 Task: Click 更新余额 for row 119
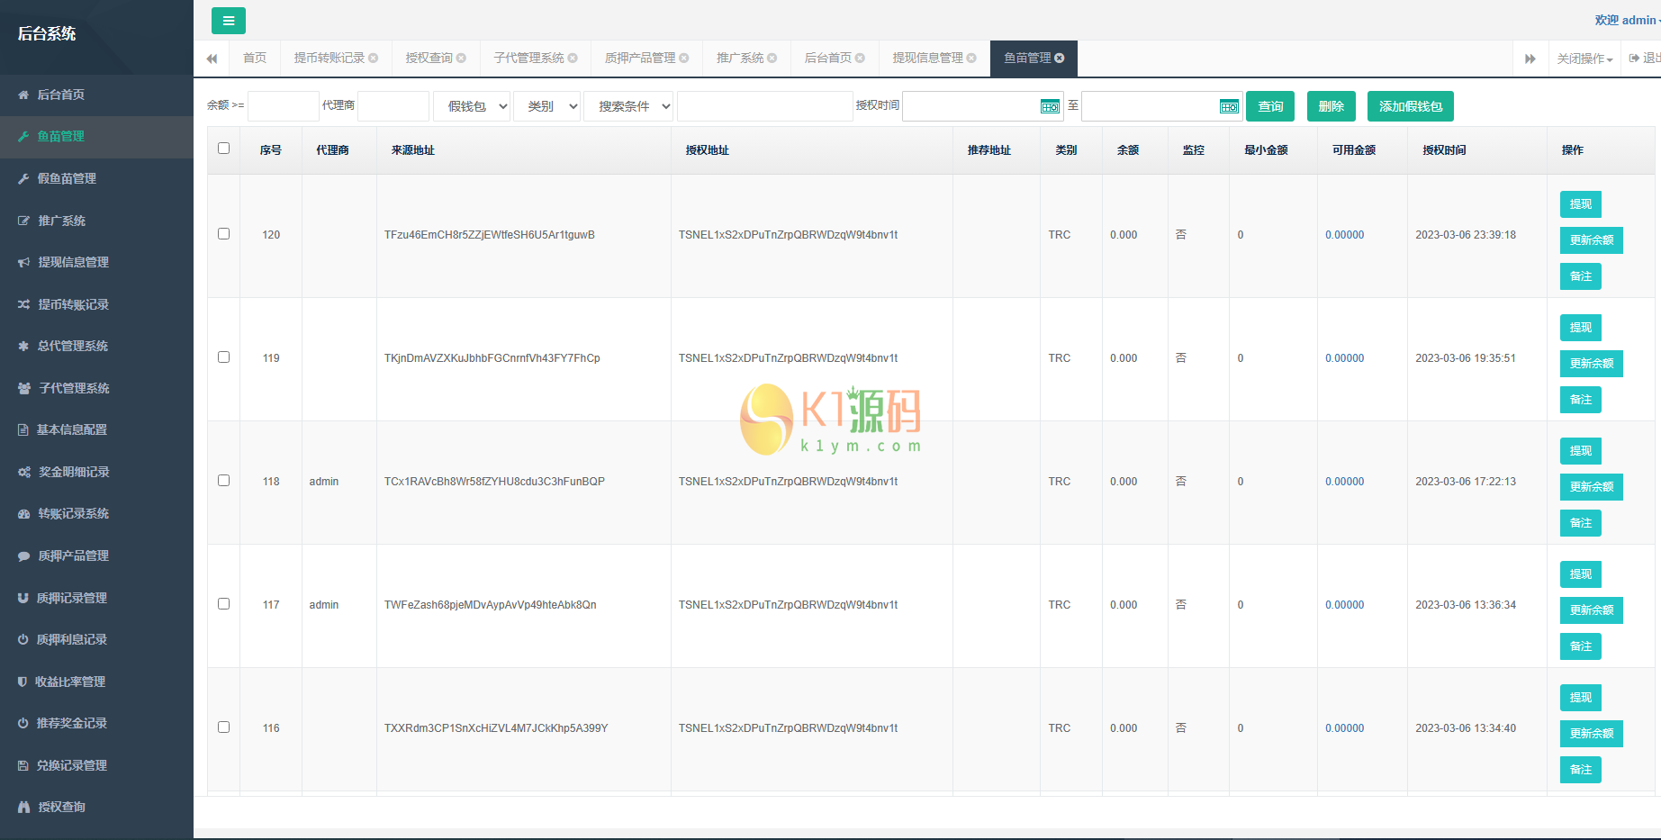(x=1591, y=364)
